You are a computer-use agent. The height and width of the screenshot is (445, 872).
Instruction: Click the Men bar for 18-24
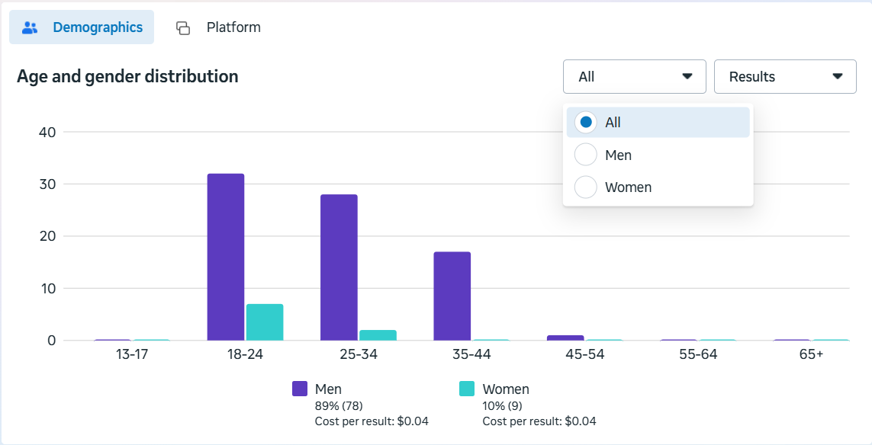(x=226, y=257)
